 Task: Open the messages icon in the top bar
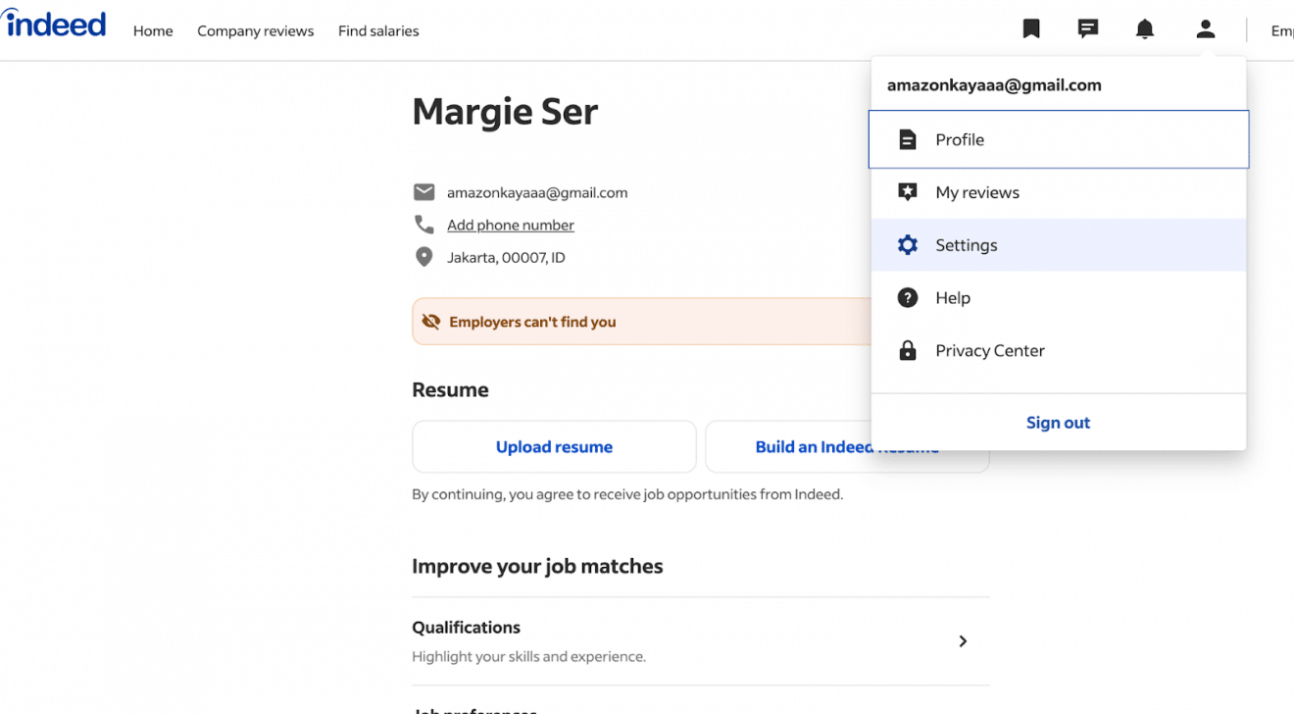pyautogui.click(x=1087, y=28)
